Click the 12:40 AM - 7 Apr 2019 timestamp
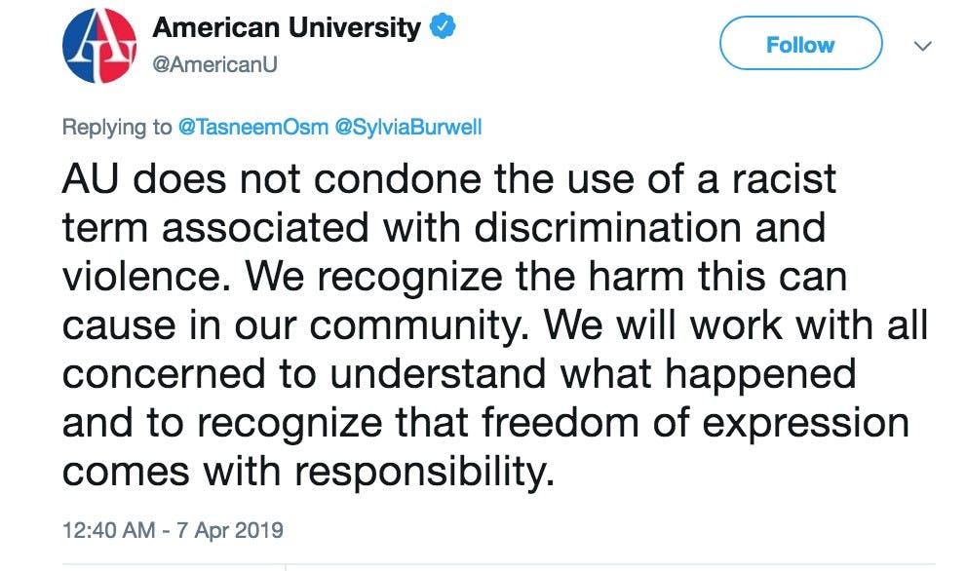This screenshot has width=967, height=571. click(173, 531)
